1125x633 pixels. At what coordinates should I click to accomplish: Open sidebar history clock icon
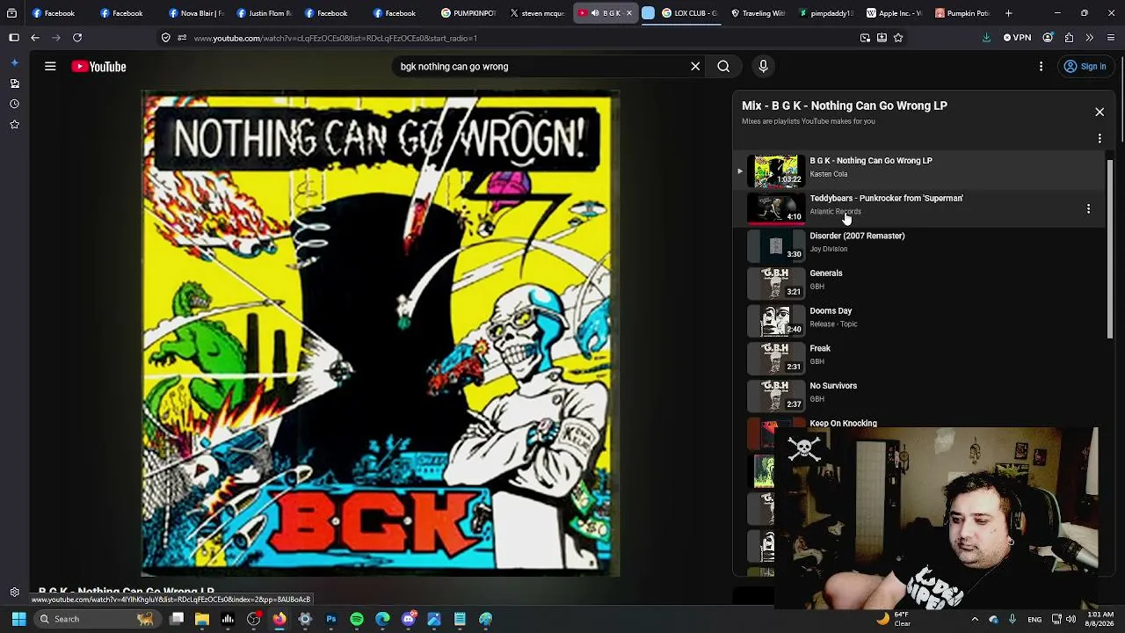[x=14, y=104]
